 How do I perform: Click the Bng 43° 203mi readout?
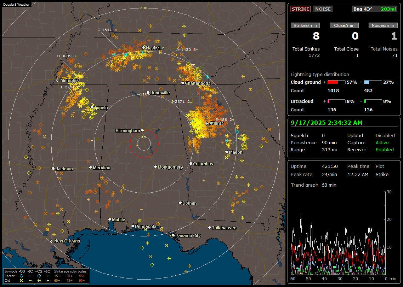375,9
